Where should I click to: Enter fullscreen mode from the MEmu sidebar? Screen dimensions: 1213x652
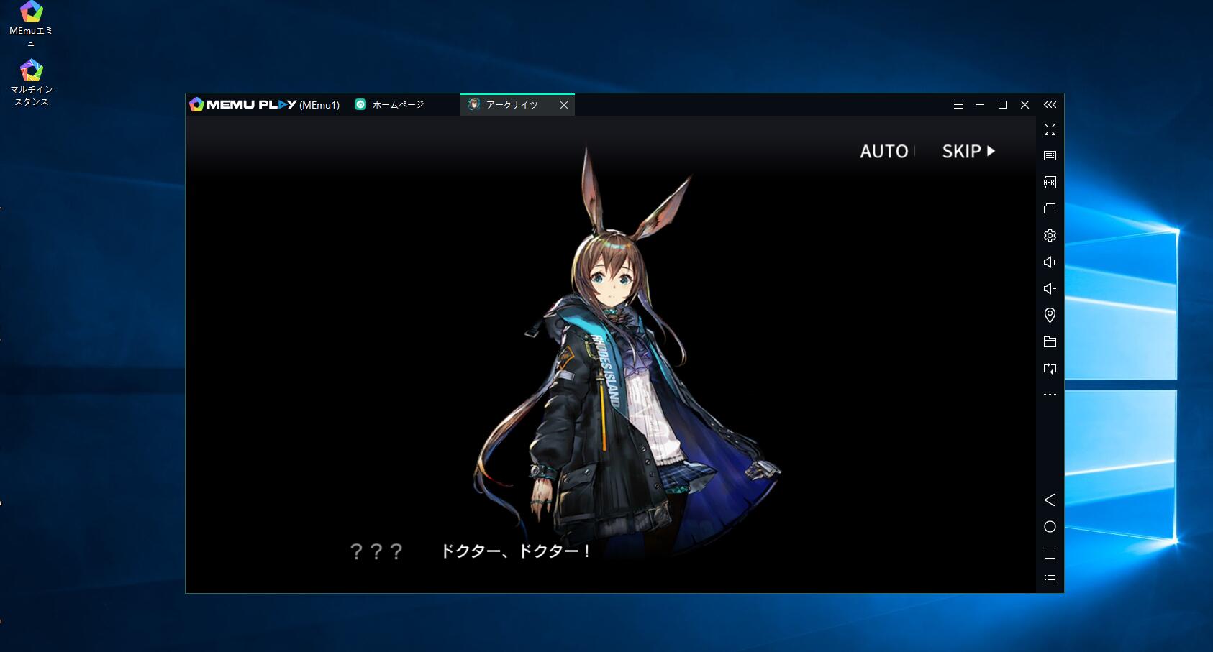click(x=1050, y=129)
